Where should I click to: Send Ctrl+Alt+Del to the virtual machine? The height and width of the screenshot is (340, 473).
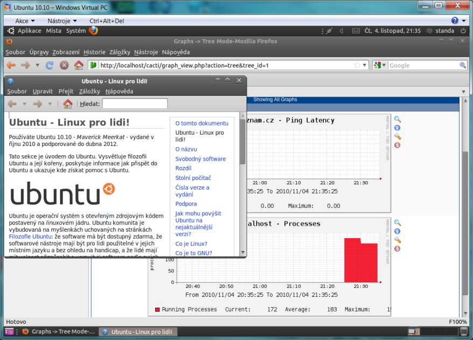pyautogui.click(x=107, y=21)
